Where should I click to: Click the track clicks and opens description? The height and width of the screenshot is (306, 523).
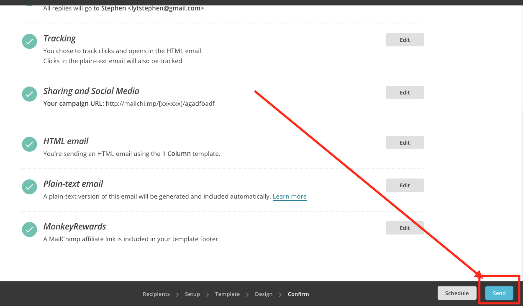(x=123, y=51)
